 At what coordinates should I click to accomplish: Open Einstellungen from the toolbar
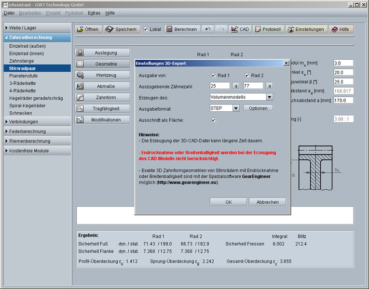point(306,29)
